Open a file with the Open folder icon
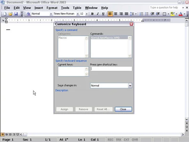This screenshot has height=142, width=189. click(x=10, y=14)
